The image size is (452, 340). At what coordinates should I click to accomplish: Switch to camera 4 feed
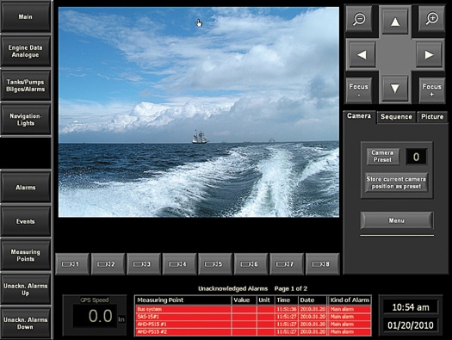179,264
